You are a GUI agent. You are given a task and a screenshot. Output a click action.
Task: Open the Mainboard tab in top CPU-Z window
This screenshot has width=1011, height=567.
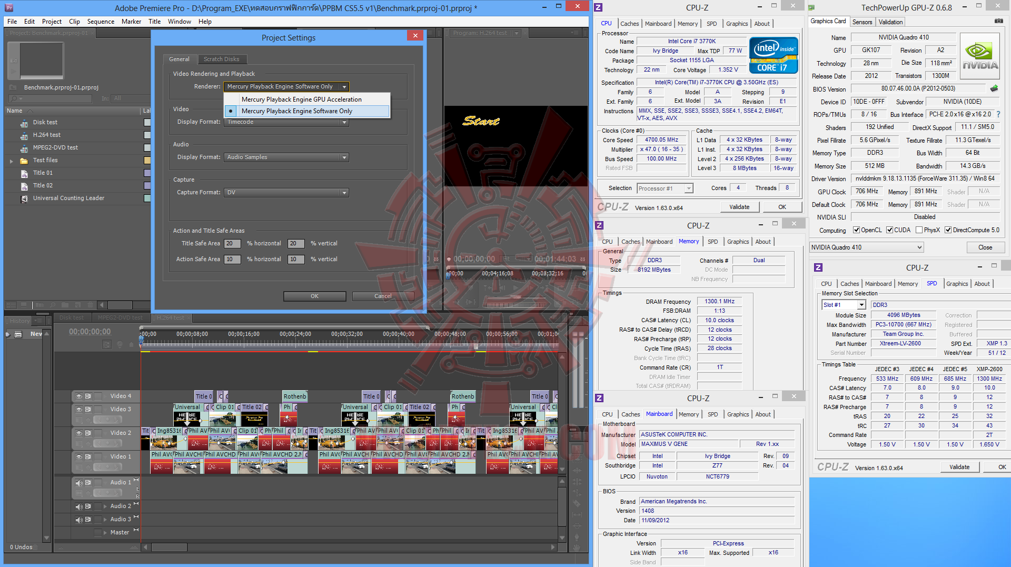[x=658, y=24]
